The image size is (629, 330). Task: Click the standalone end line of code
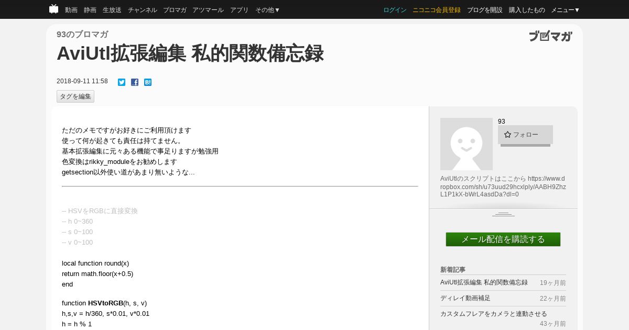[x=68, y=284]
